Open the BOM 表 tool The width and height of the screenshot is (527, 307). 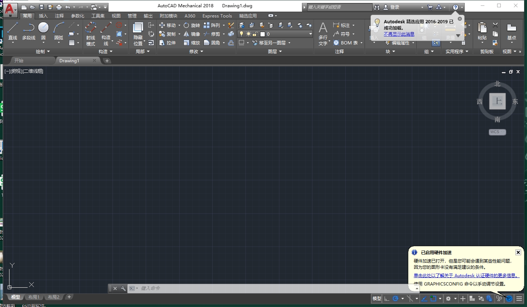pos(346,43)
